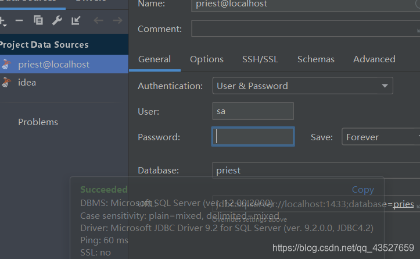The image size is (420, 259).
Task: Open the Problems section in the sidebar
Action: pyautogui.click(x=38, y=122)
